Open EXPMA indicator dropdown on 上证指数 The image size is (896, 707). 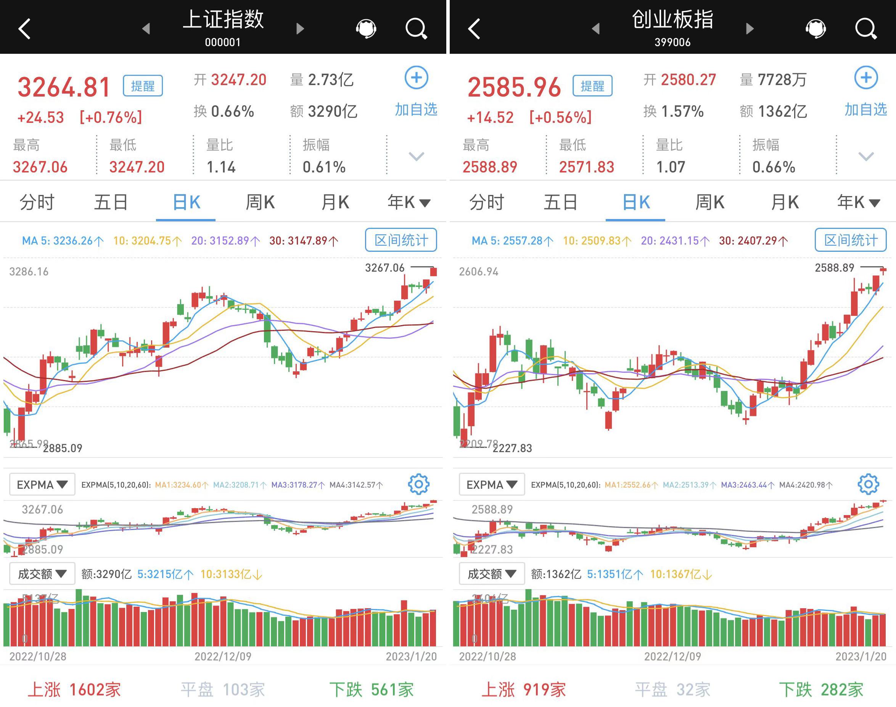tap(42, 484)
